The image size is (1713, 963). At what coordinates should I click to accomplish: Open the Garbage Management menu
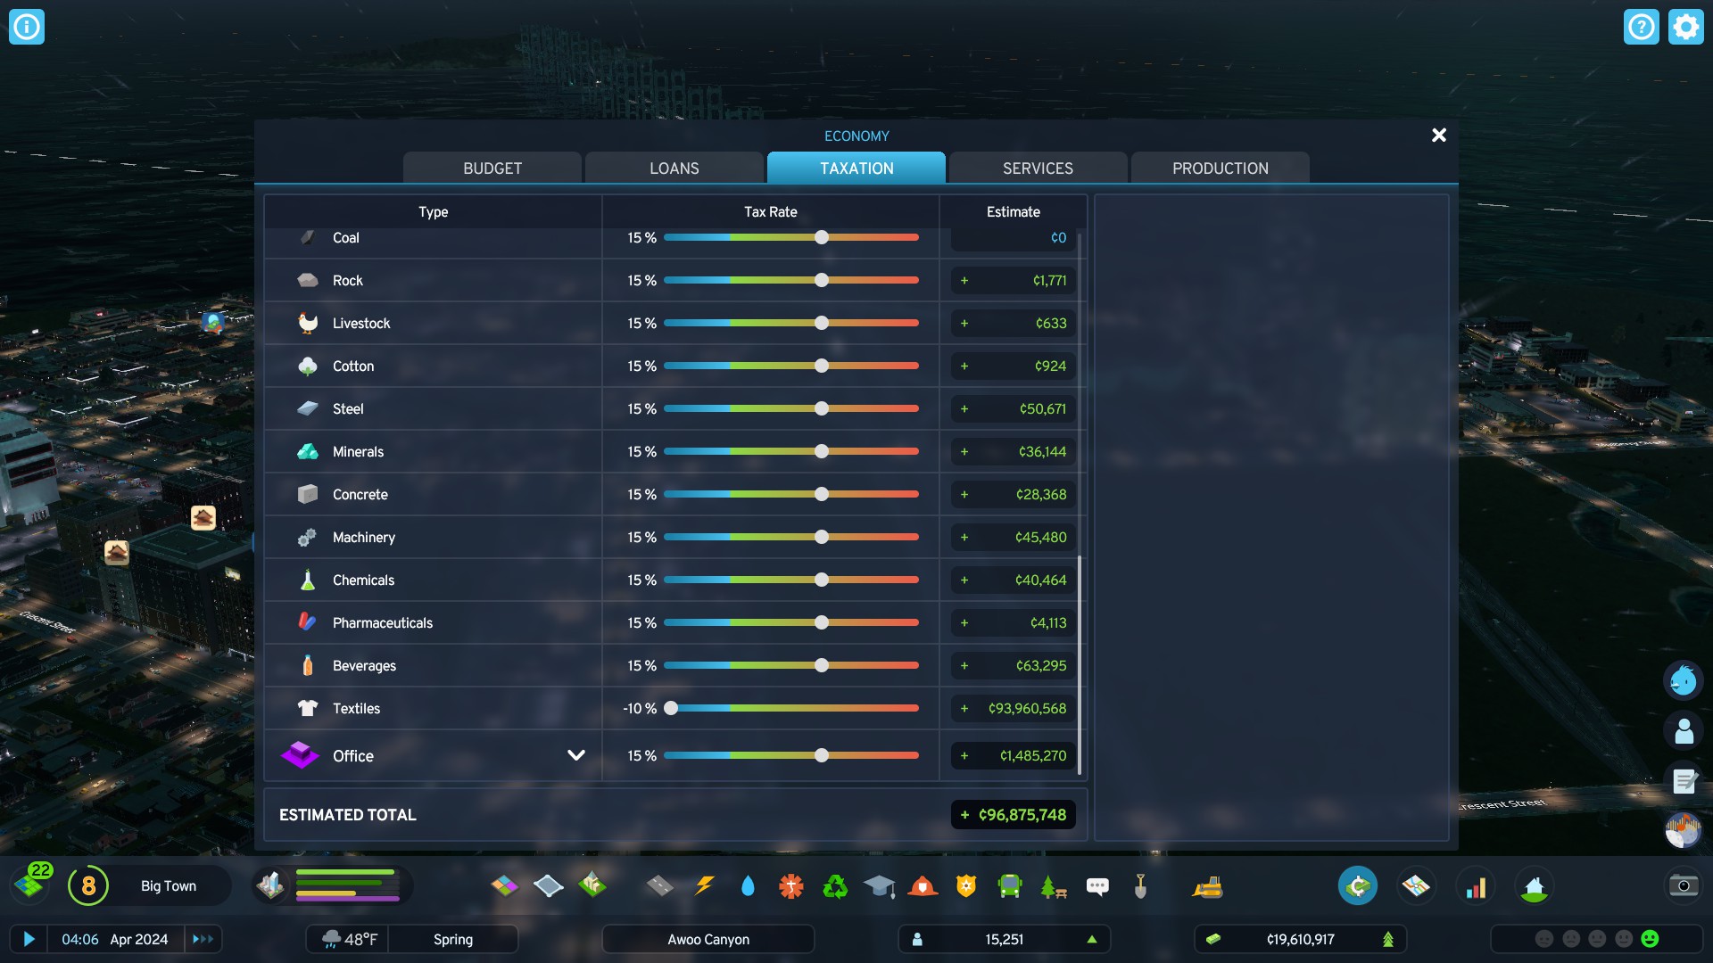(x=833, y=885)
